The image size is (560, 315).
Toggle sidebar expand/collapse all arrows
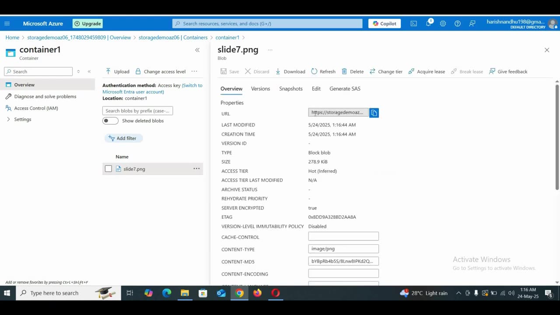click(x=78, y=71)
